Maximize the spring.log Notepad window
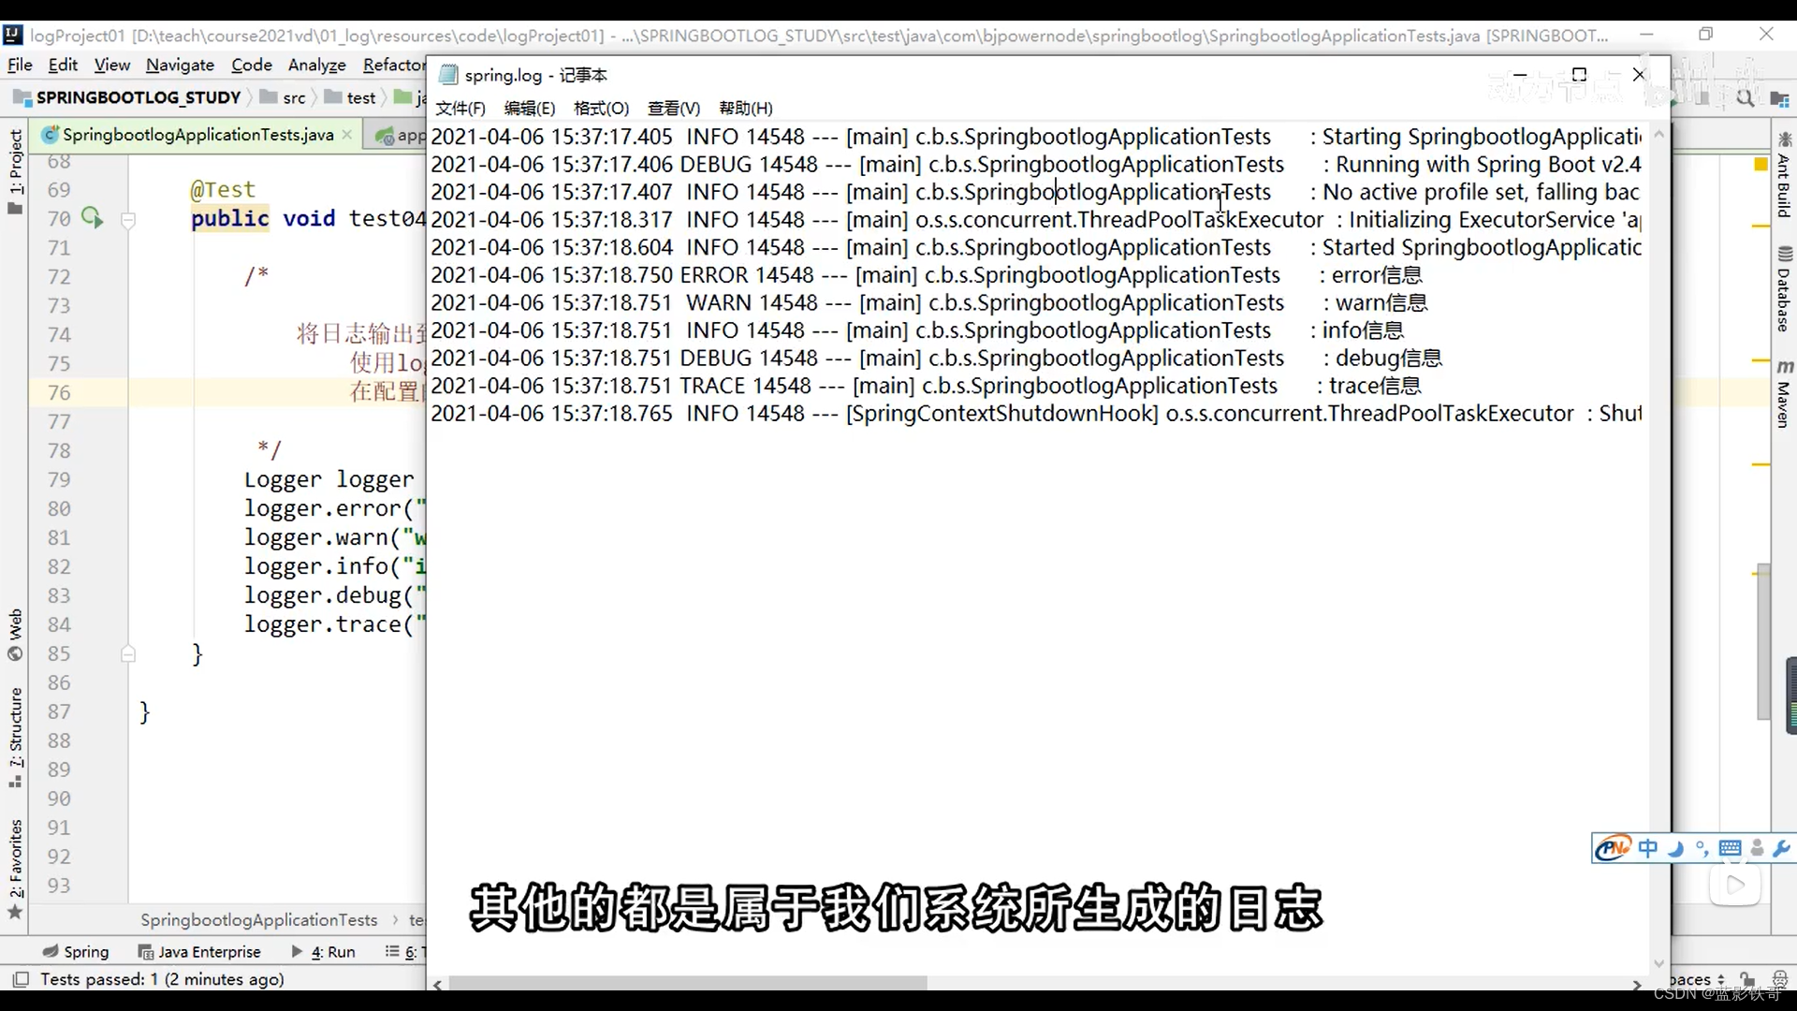The width and height of the screenshot is (1797, 1011). [1579, 75]
